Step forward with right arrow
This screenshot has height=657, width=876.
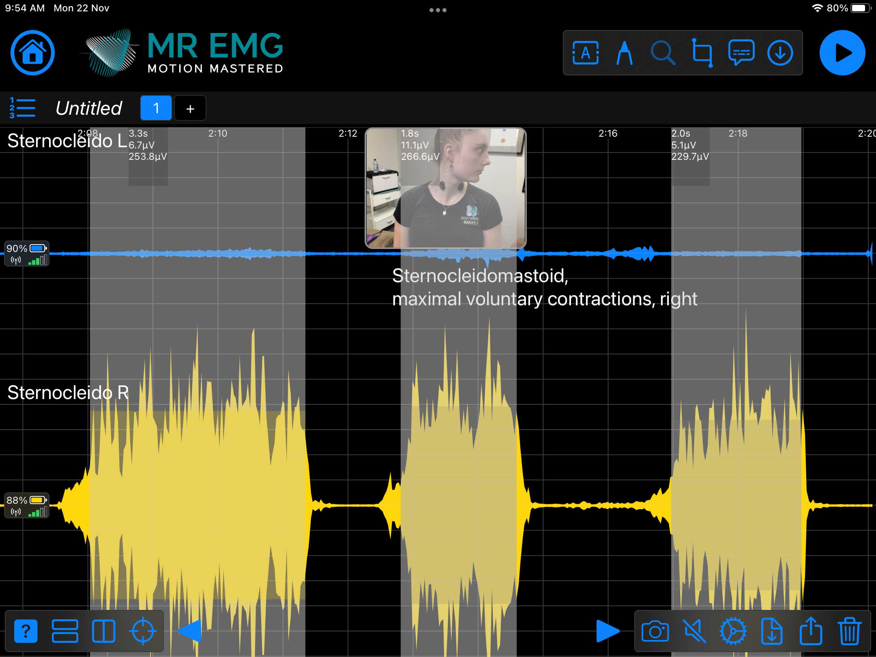point(608,631)
